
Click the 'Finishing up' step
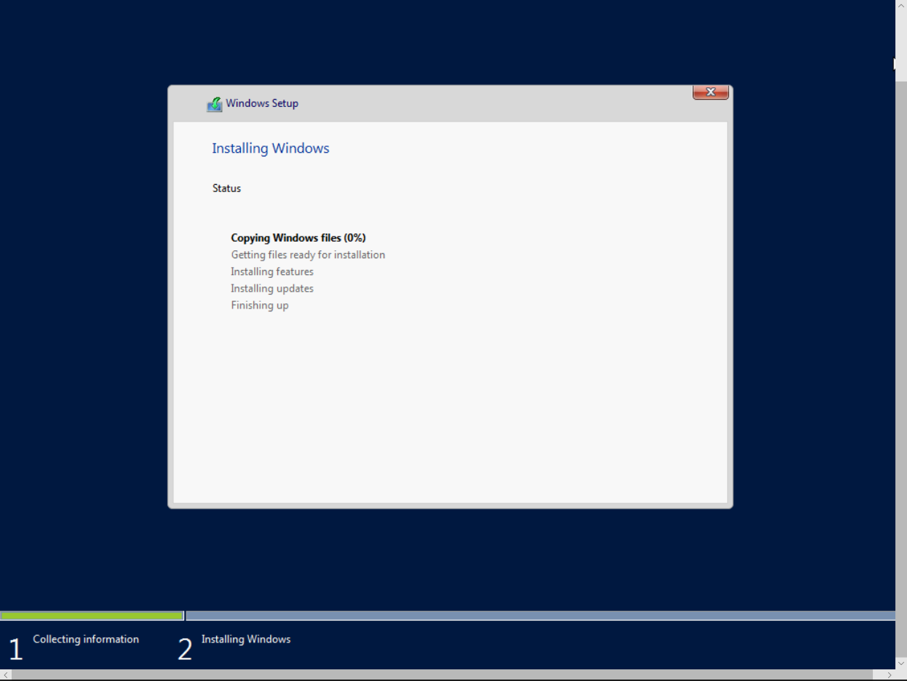click(x=260, y=306)
